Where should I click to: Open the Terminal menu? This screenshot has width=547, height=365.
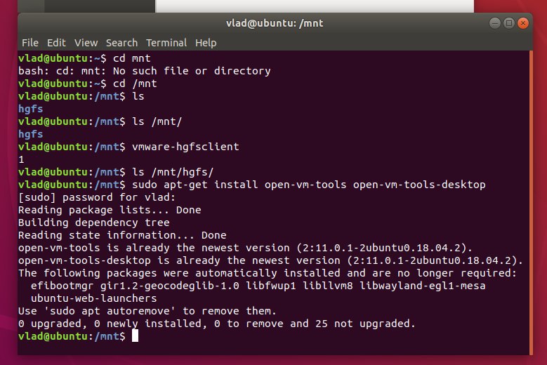click(166, 43)
